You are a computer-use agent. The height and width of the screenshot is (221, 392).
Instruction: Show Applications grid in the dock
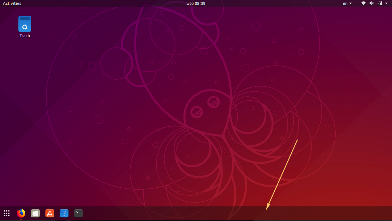tap(7, 213)
